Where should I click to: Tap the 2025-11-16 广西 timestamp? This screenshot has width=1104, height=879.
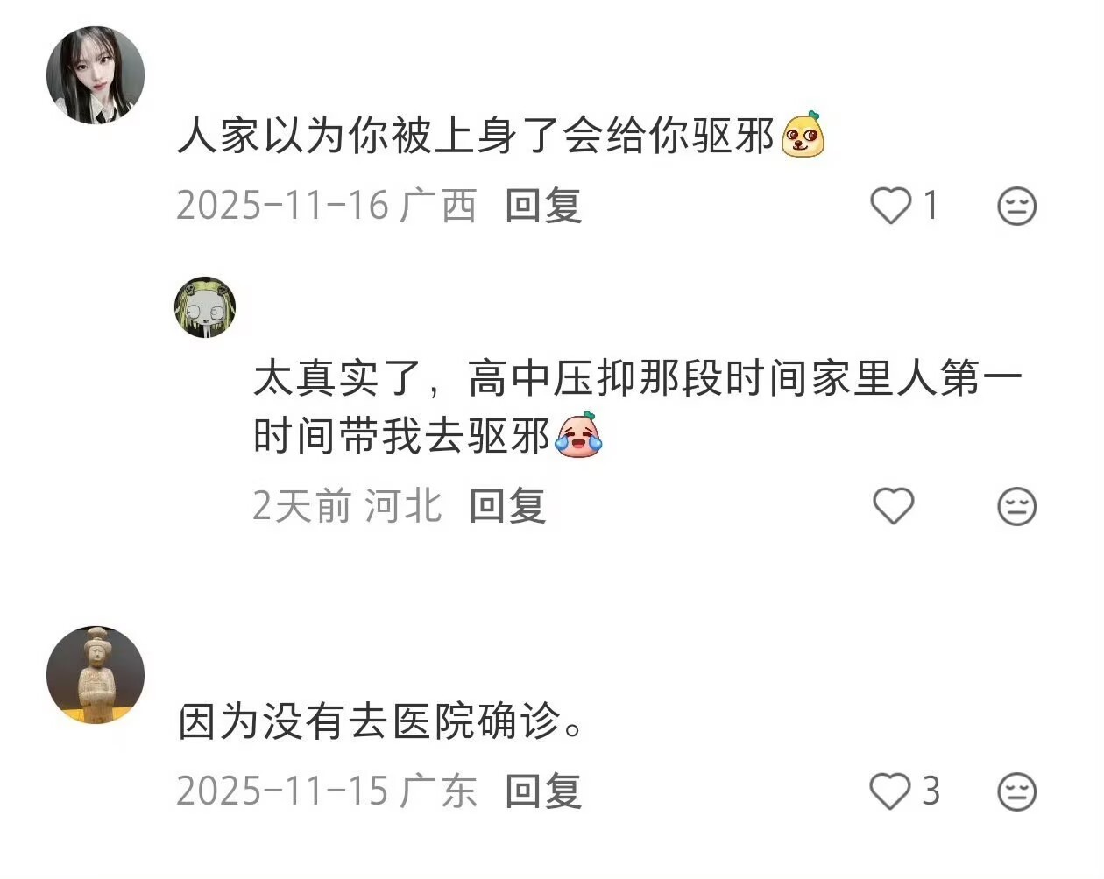coord(326,207)
